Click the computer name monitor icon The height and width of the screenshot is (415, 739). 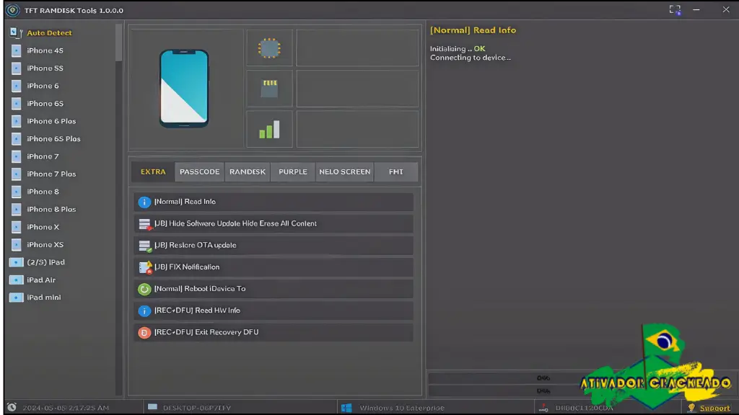click(152, 407)
